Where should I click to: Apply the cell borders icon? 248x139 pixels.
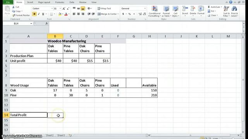pos(52,14)
